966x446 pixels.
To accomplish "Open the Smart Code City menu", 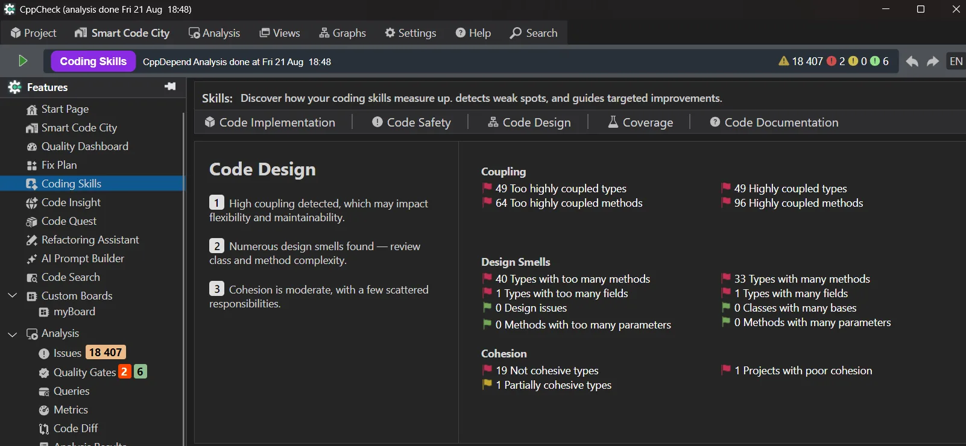I will click(x=122, y=33).
